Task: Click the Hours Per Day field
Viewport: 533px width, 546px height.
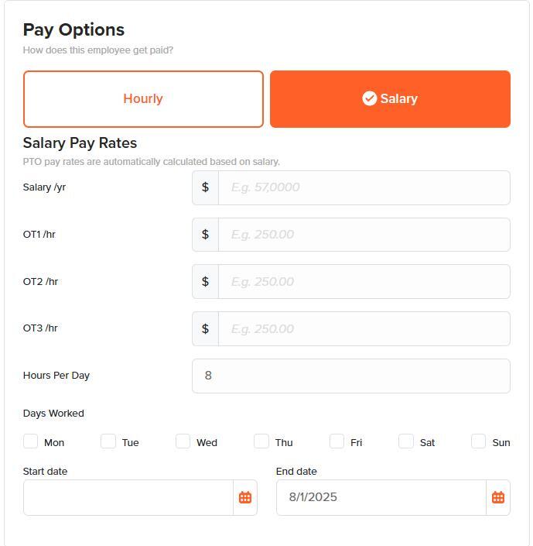Action: tap(350, 376)
